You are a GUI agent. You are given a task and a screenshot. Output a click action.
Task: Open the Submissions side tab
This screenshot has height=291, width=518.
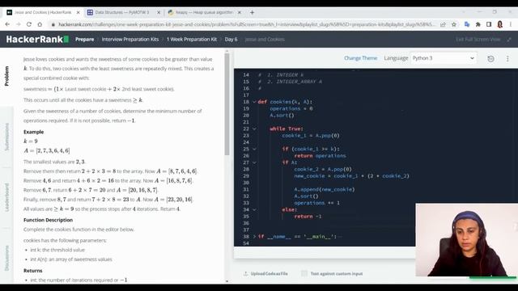6,137
